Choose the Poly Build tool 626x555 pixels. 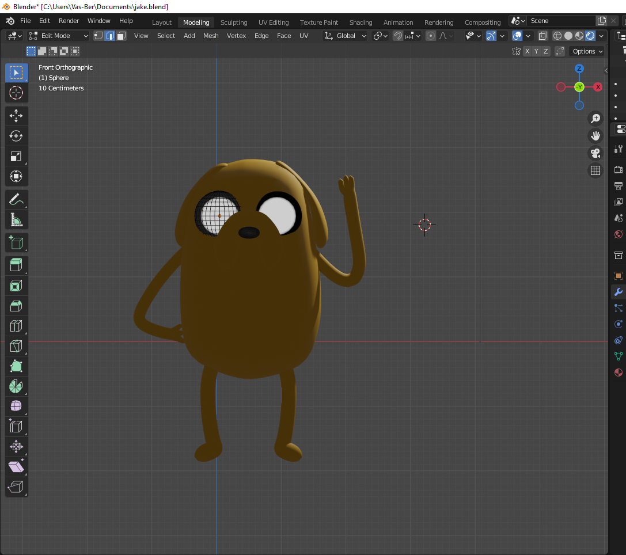(x=16, y=366)
